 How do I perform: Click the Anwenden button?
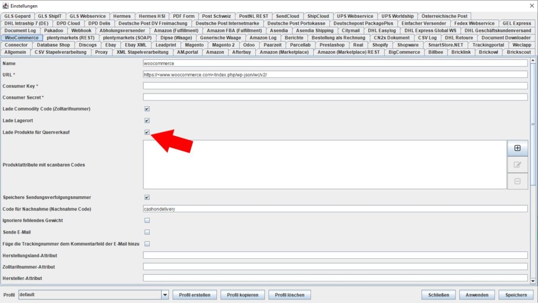pyautogui.click(x=477, y=295)
